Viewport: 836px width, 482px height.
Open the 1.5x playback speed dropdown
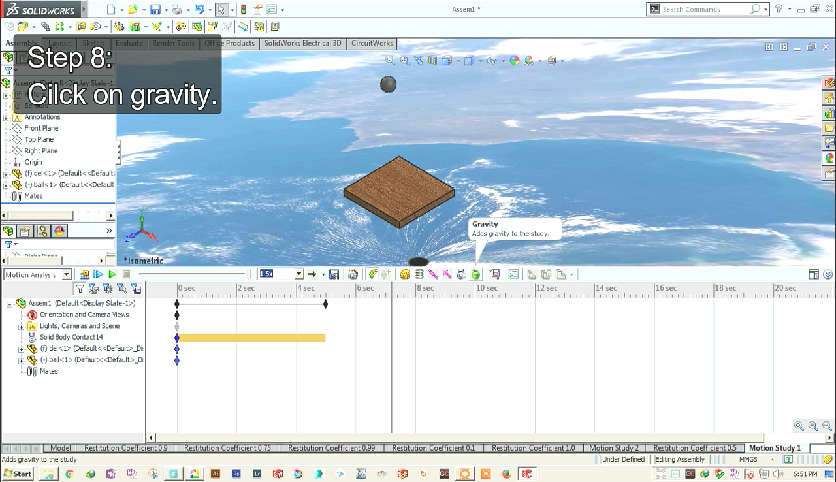tap(299, 274)
